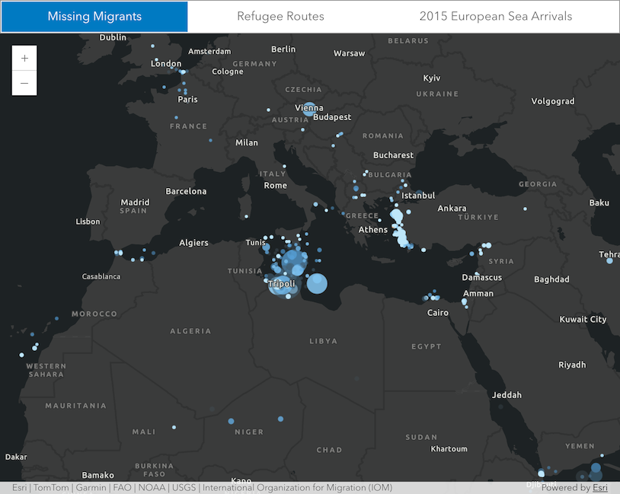Select the large bubble offshore east of Tripoli
Image resolution: width=620 pixels, height=494 pixels.
tap(317, 283)
